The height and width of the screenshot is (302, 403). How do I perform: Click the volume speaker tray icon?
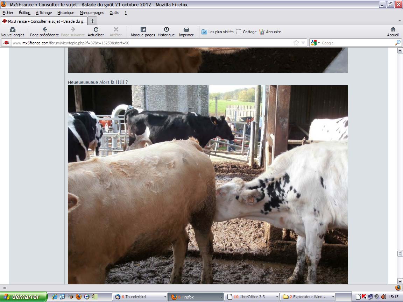tap(383, 297)
